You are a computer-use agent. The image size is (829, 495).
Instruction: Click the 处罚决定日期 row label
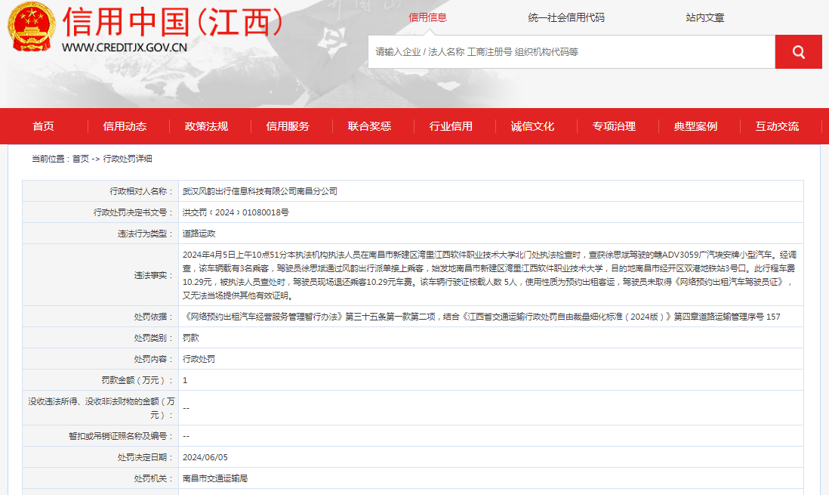[x=146, y=457]
